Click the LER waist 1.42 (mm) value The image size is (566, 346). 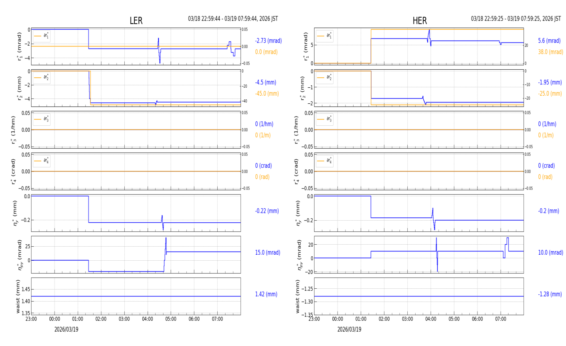pos(266,294)
